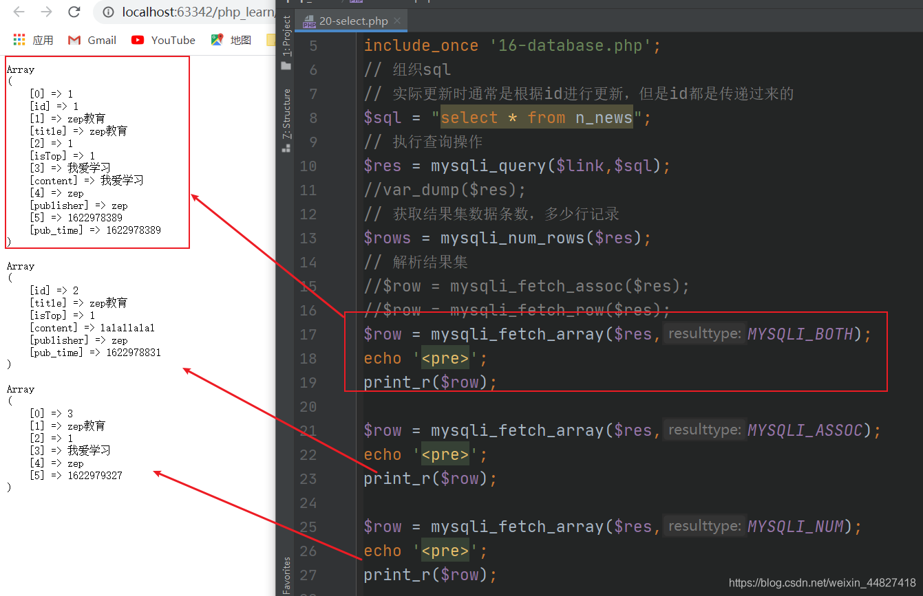923x596 pixels.
Task: Click line number 8 in the gutter
Action: 313,118
